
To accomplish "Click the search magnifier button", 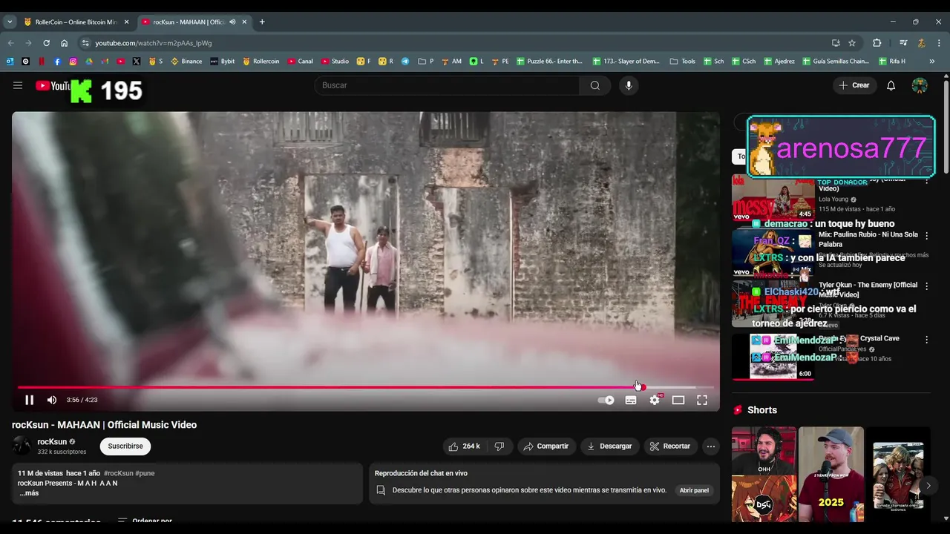I will coord(595,85).
